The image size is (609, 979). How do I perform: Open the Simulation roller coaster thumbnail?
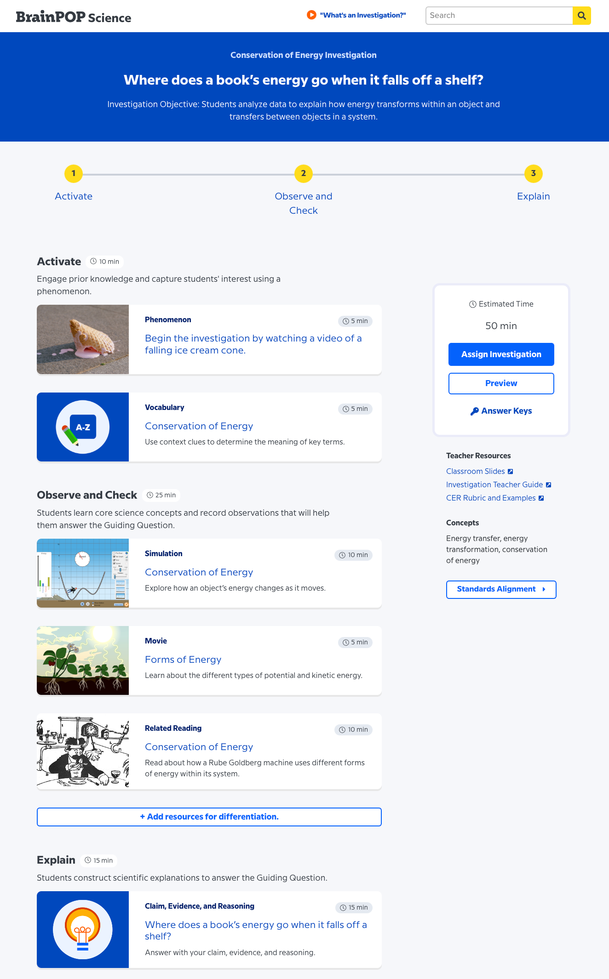(83, 573)
